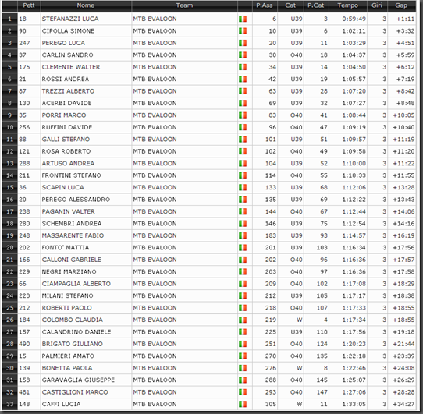
Task: Click the Cat column header
Action: pos(291,5)
